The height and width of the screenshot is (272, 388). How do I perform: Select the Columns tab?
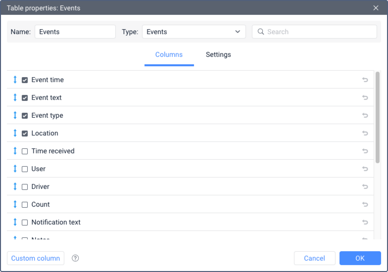point(169,54)
